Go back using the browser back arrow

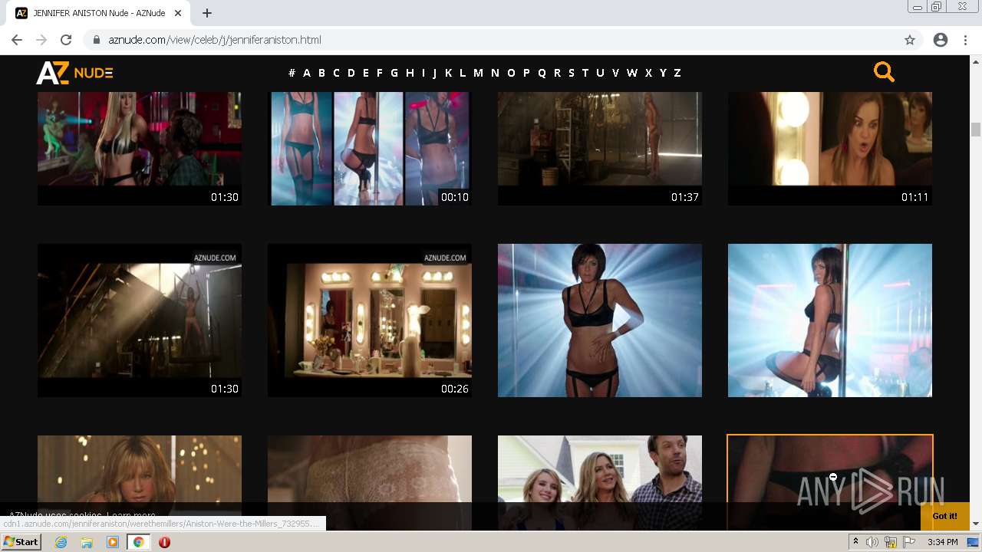tap(17, 40)
